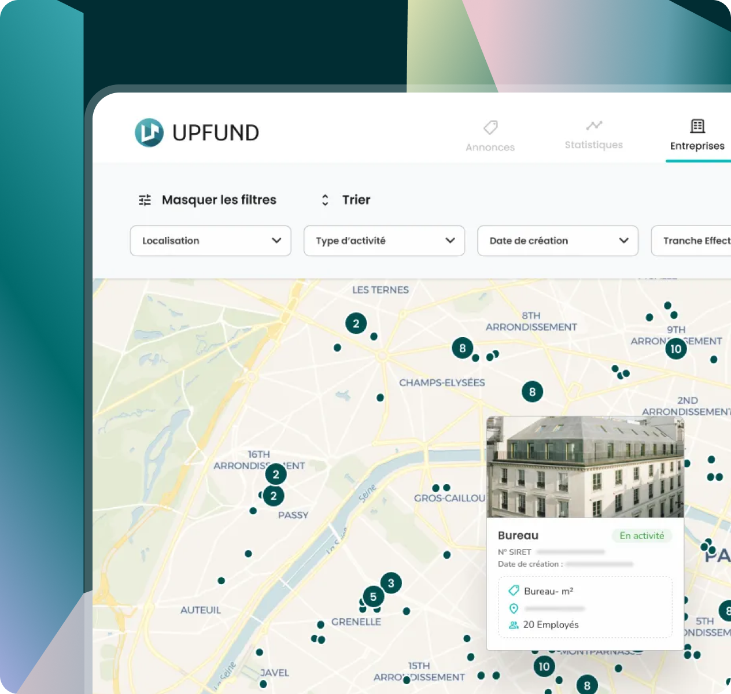The width and height of the screenshot is (731, 694).
Task: Click the En activité status badge
Action: point(642,536)
